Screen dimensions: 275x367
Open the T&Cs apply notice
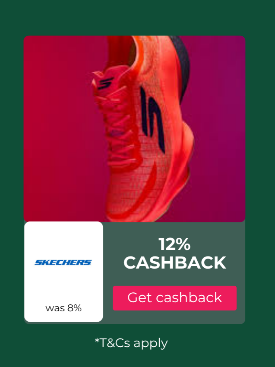pos(131,343)
